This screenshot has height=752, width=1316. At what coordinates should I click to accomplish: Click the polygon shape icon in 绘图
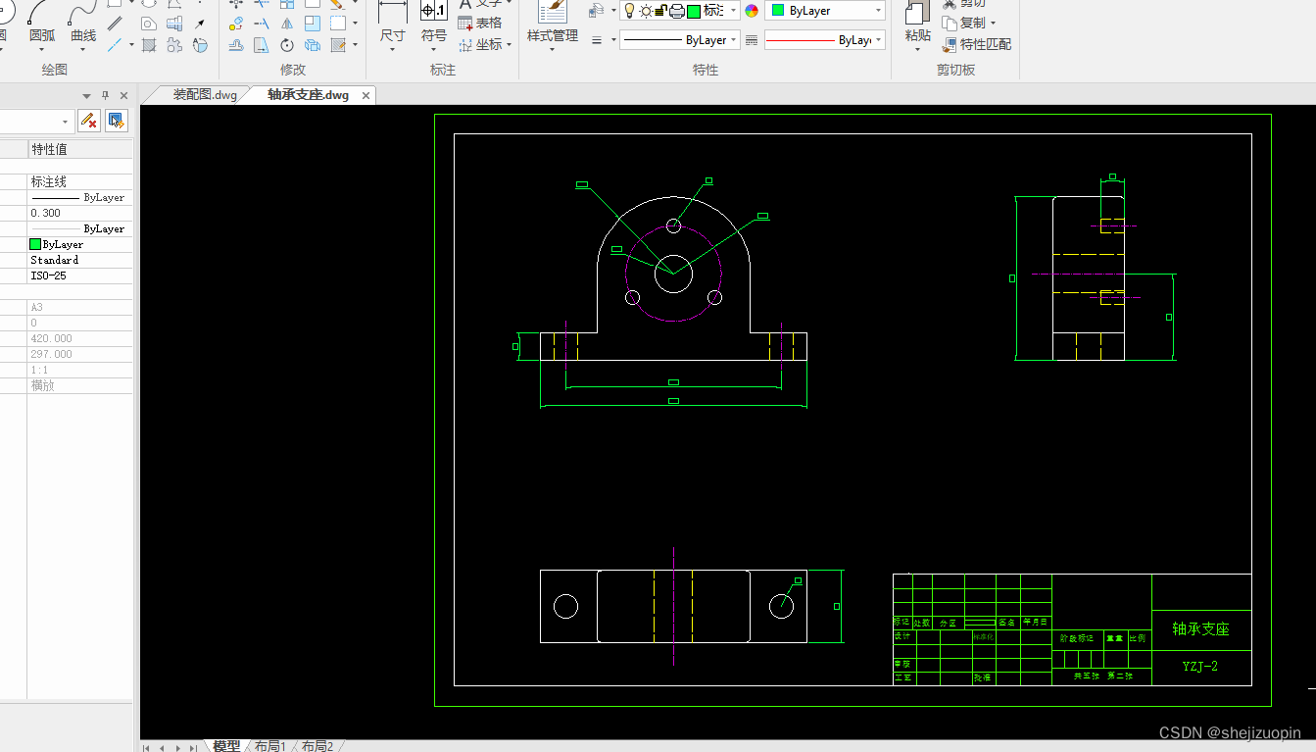(149, 24)
